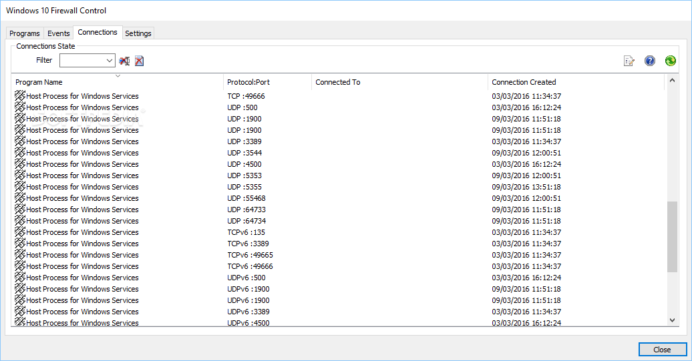Open the Filter combo box dropdown
Image resolution: width=692 pixels, height=361 pixels.
[110, 61]
